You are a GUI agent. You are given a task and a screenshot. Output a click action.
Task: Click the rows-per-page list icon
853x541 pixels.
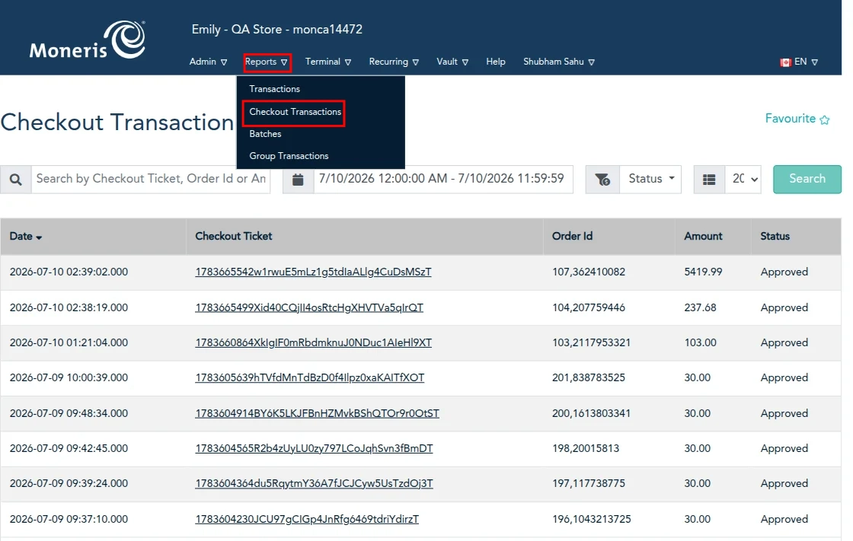click(x=709, y=180)
